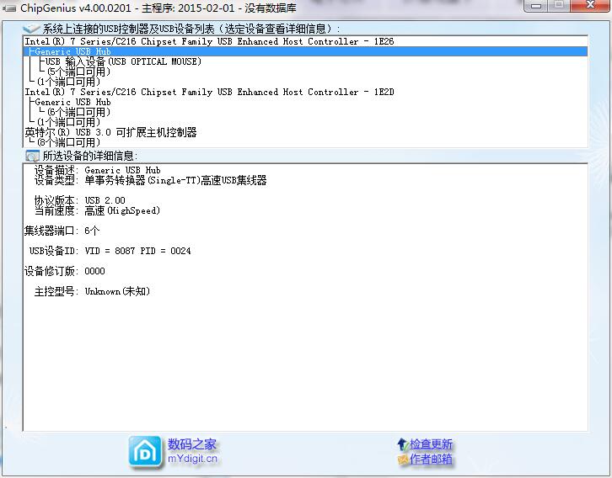Click the ChipGenius title bar app icon

pyautogui.click(x=9, y=8)
